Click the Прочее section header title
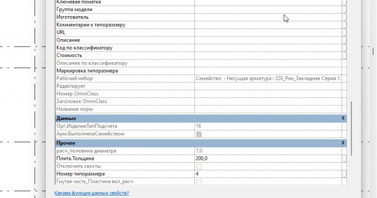 [66, 143]
